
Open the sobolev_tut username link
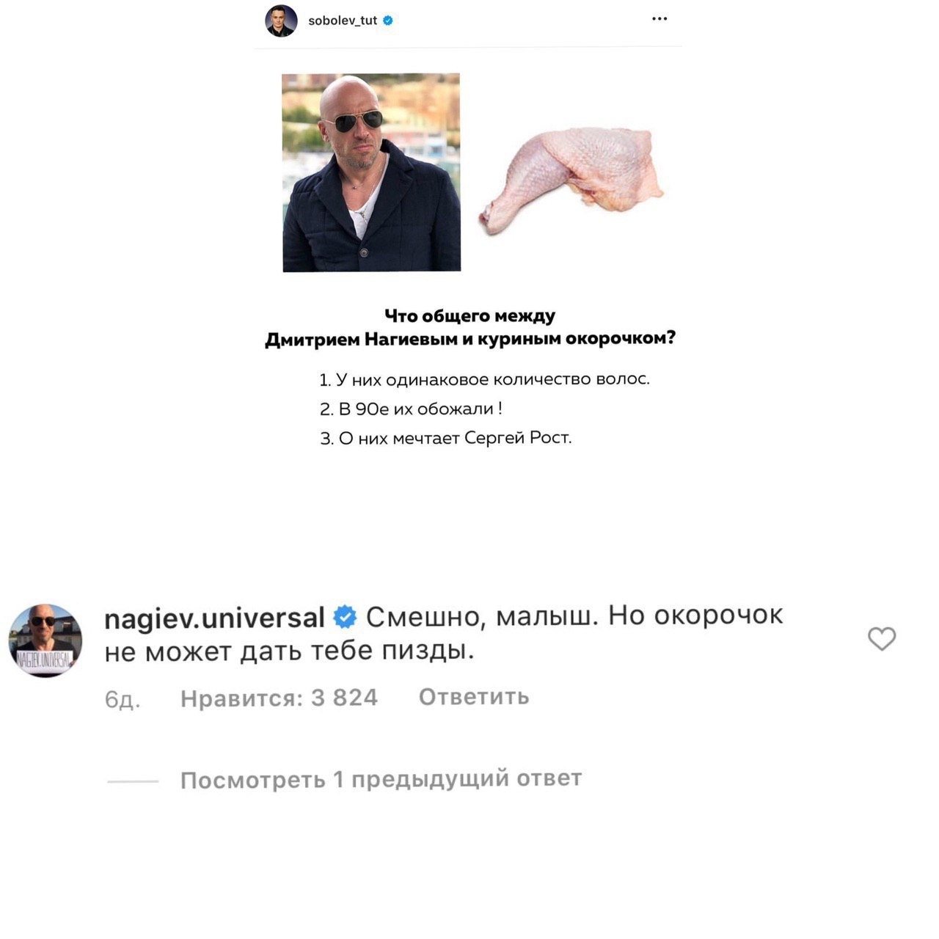[x=343, y=21]
